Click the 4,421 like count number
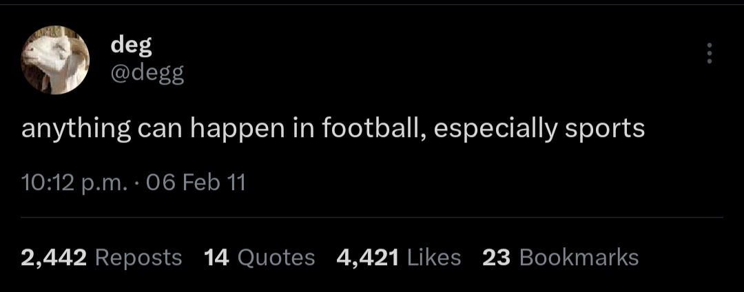This screenshot has height=292, width=744. 367,258
